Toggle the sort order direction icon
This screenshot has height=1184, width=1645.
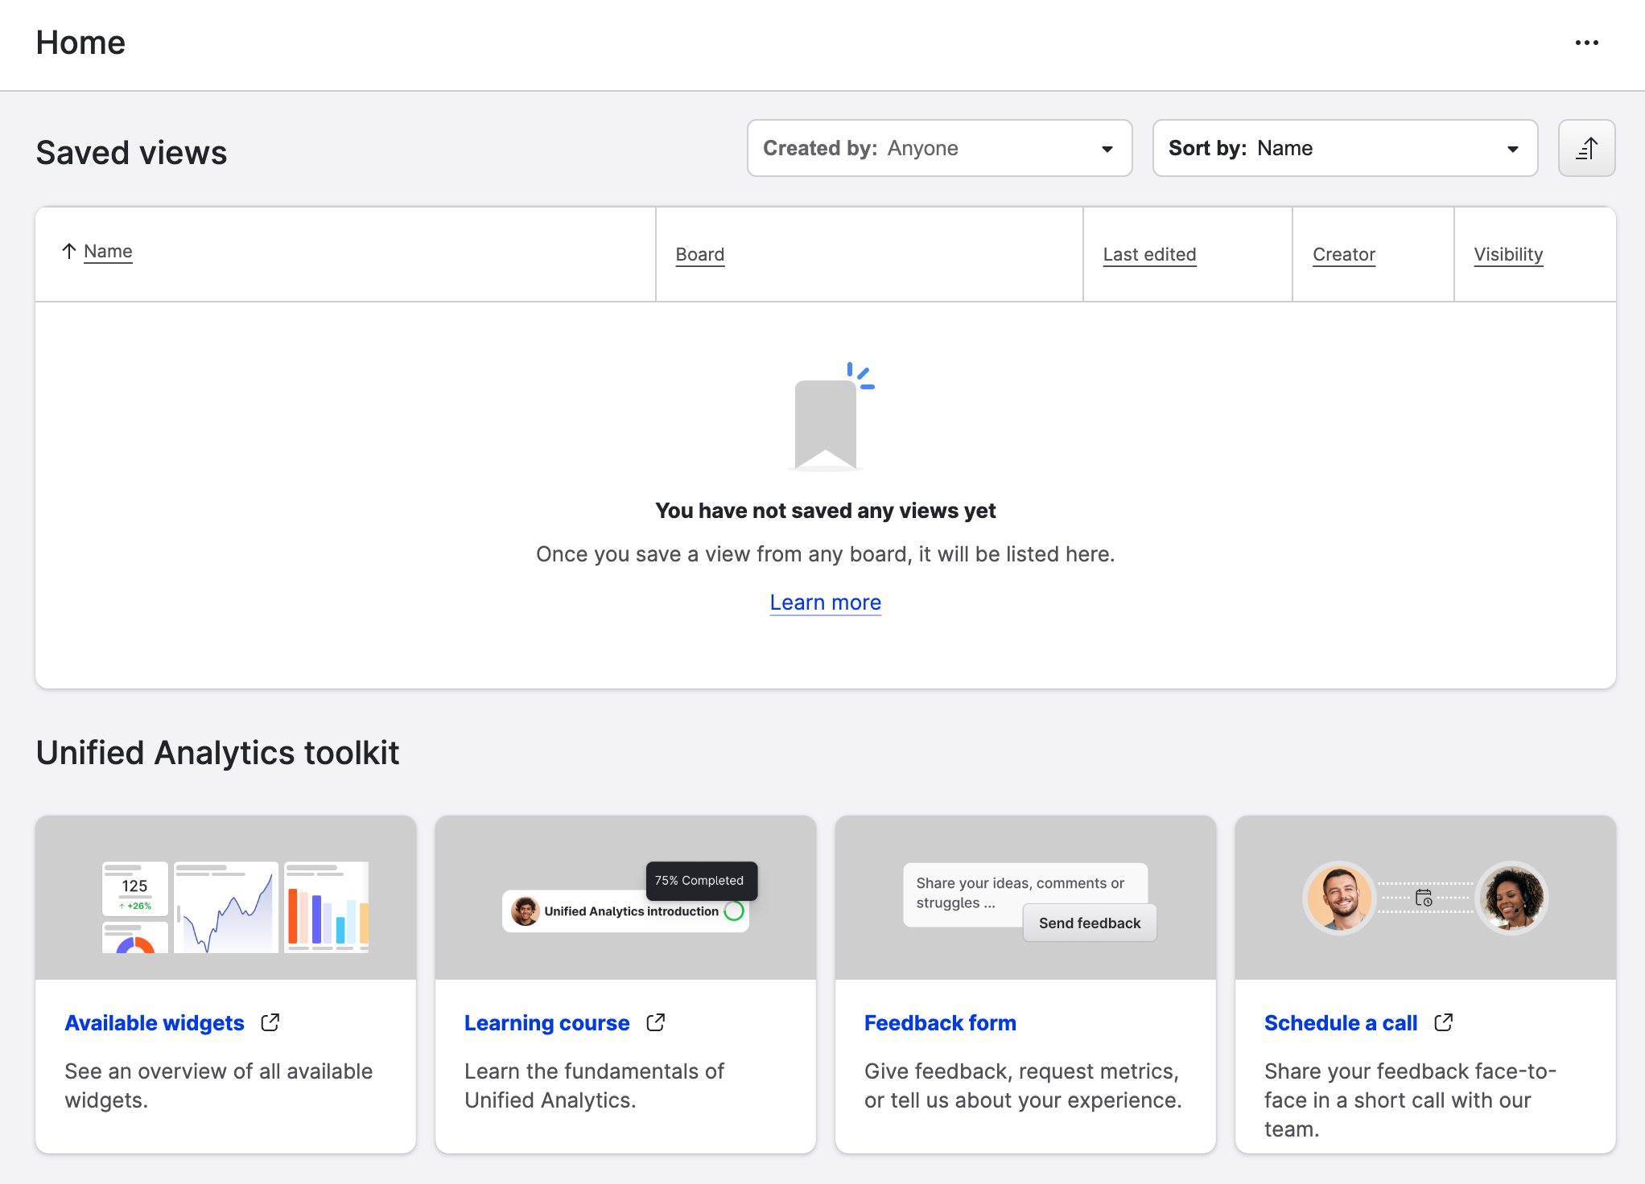1586,148
